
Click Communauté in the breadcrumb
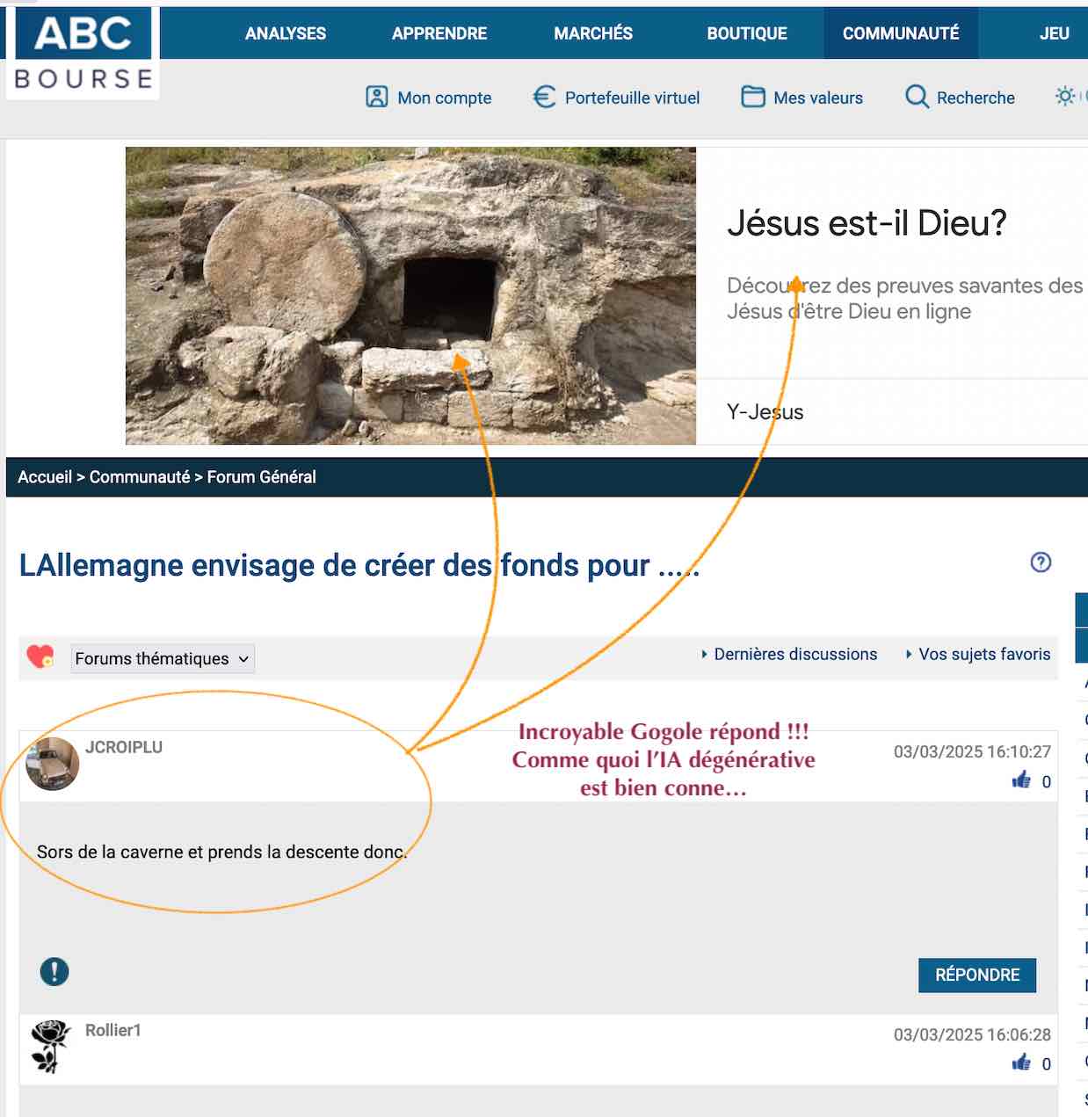point(140,477)
